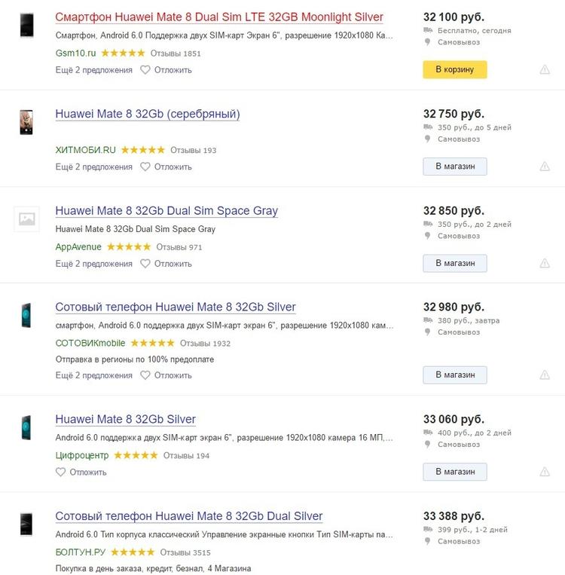Expand Ещё 2 предложения under Gsm10.ru

click(93, 70)
